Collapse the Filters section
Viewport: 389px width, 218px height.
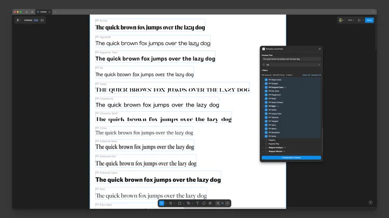264,70
